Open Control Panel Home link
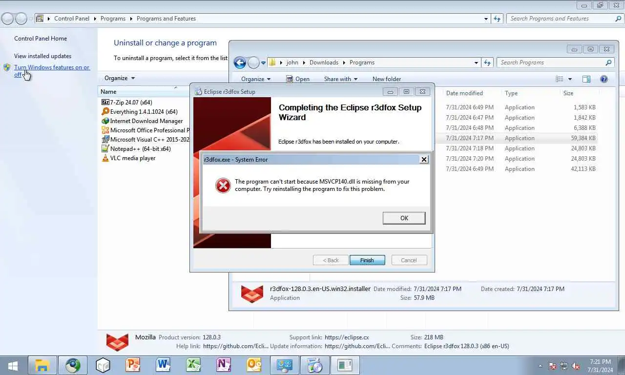625x375 pixels. (x=41, y=39)
